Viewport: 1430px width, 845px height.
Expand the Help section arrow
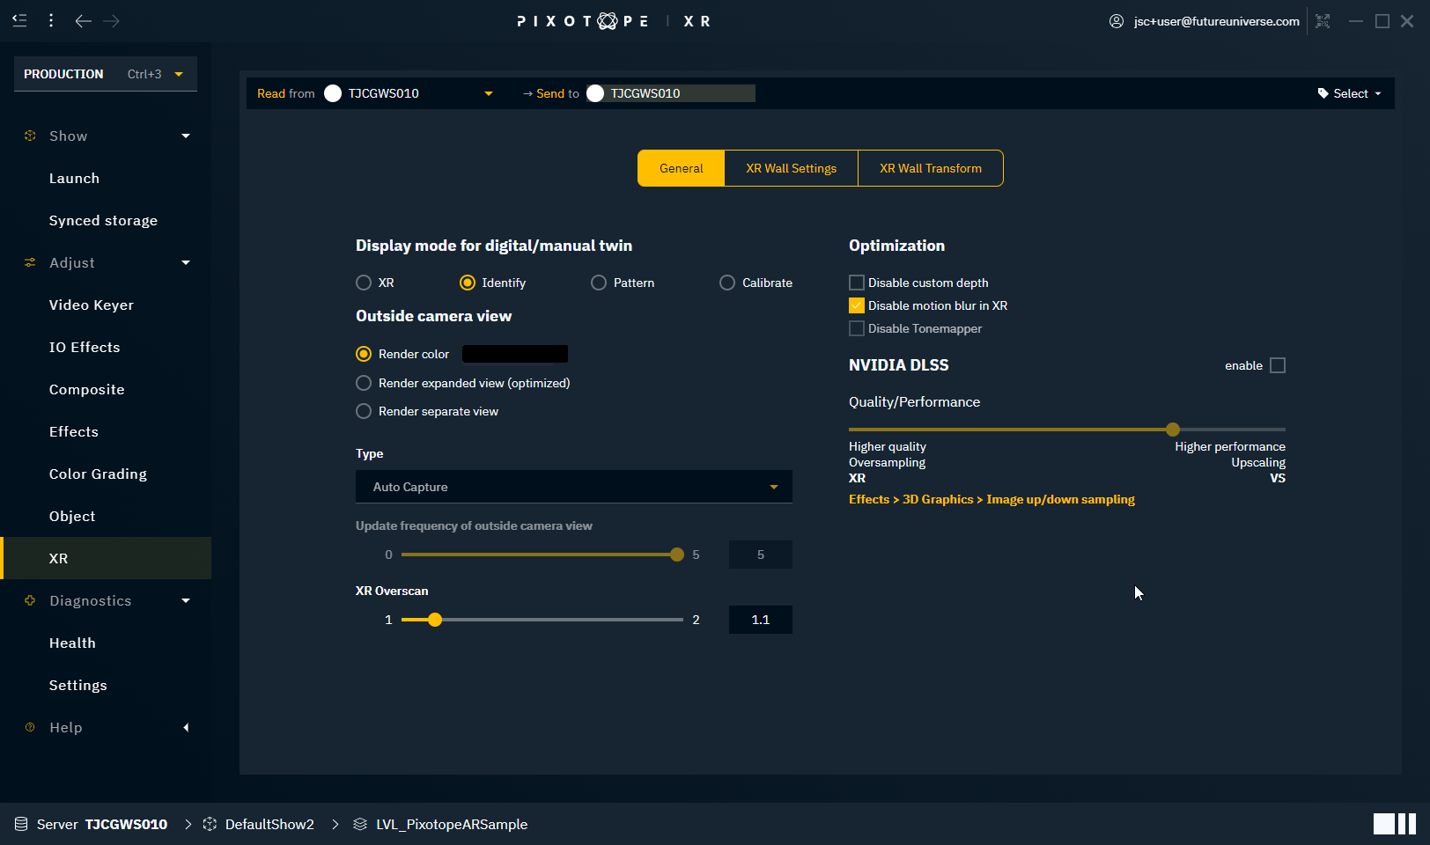click(186, 727)
